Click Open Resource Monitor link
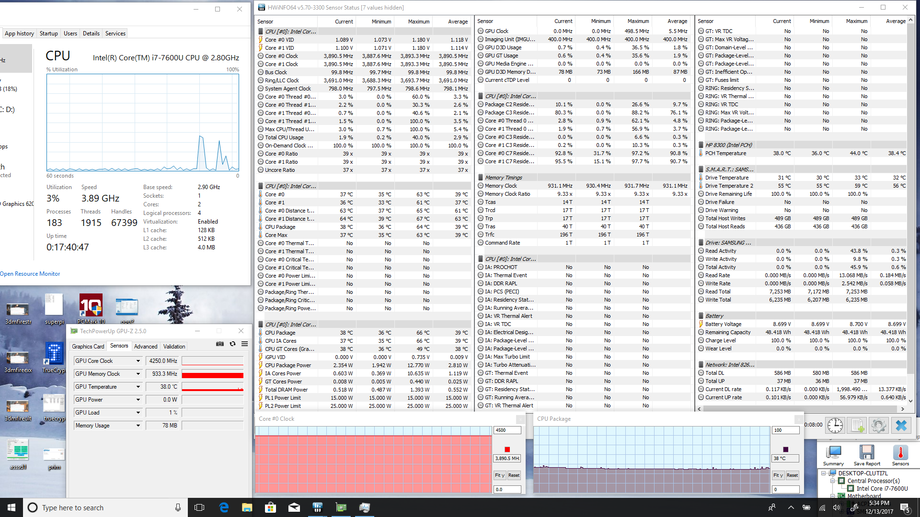Screen dimensions: 920x517 click(30, 274)
